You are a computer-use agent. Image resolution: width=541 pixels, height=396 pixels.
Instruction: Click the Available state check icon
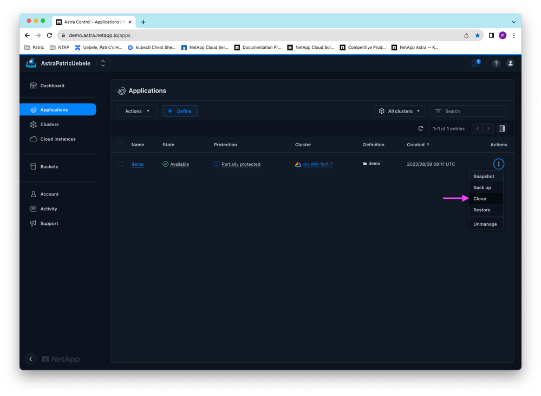[x=166, y=164]
